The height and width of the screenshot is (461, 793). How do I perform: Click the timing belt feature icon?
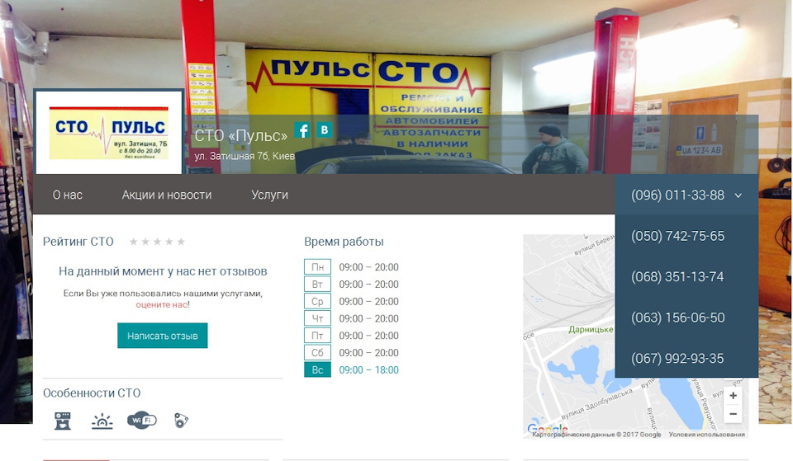pos(181,420)
